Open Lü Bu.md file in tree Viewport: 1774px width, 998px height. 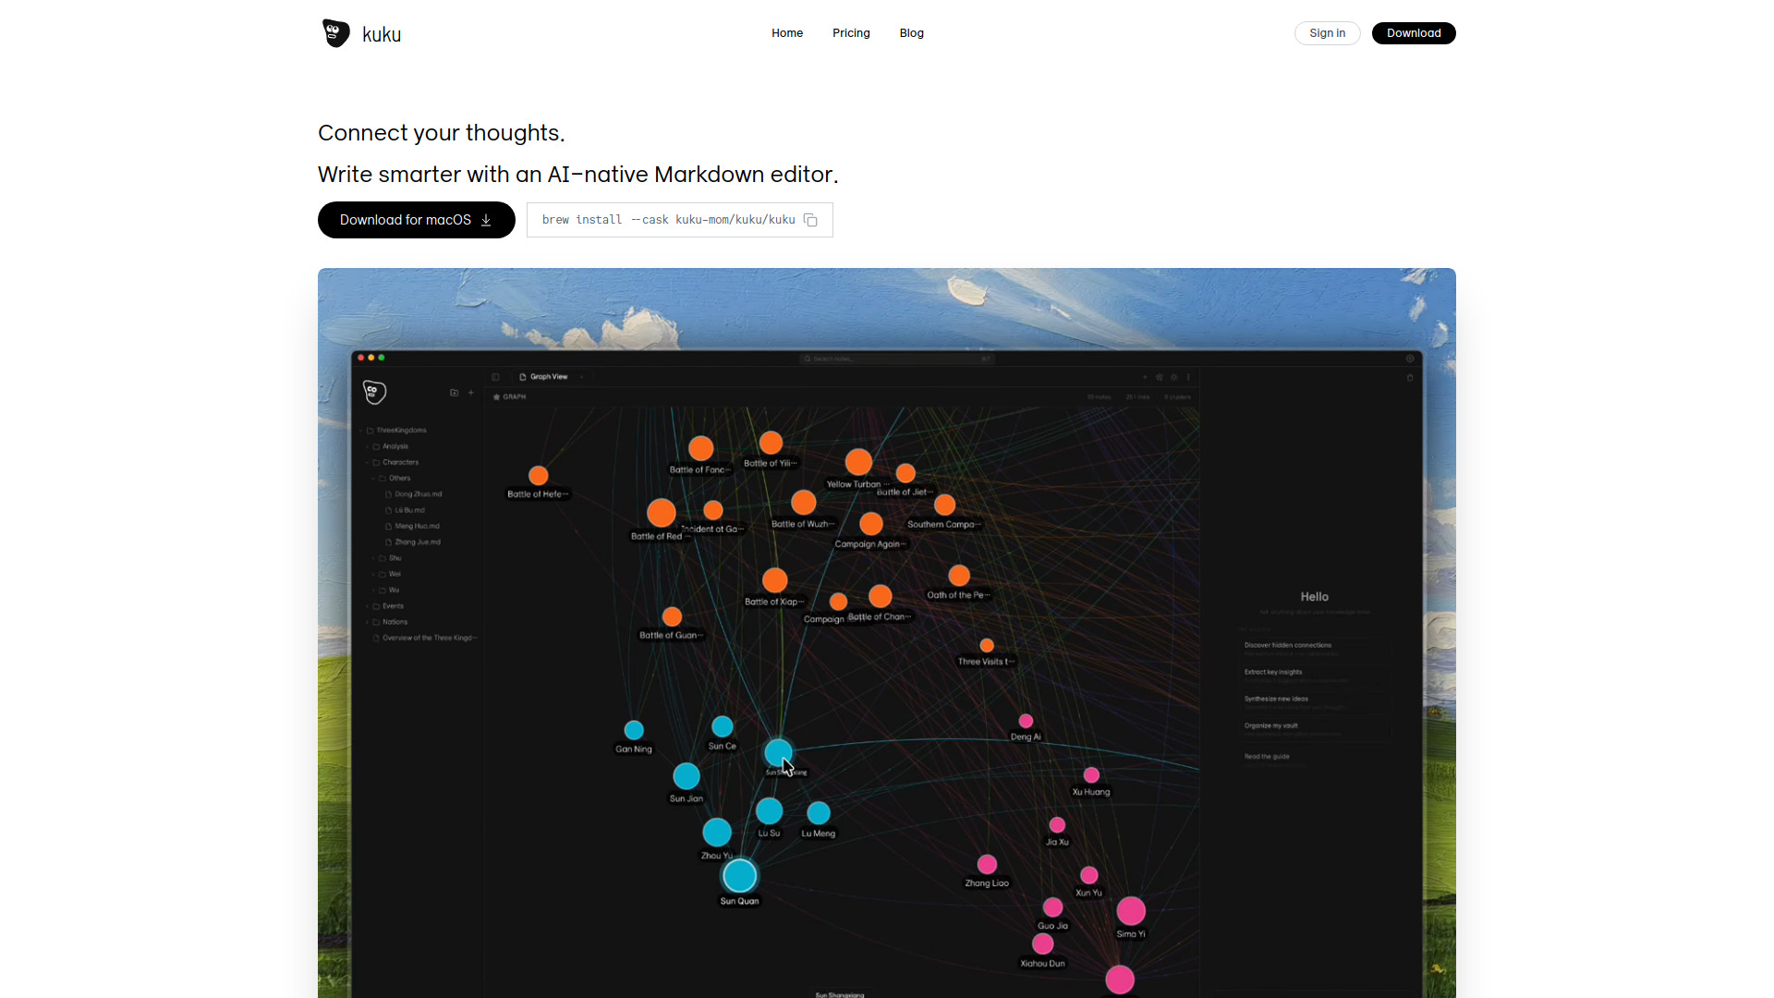tap(409, 510)
